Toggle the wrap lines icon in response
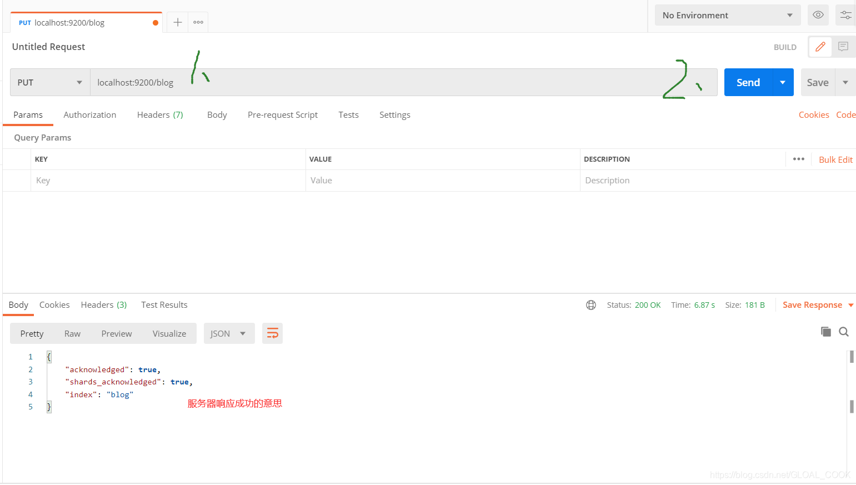 pos(272,333)
